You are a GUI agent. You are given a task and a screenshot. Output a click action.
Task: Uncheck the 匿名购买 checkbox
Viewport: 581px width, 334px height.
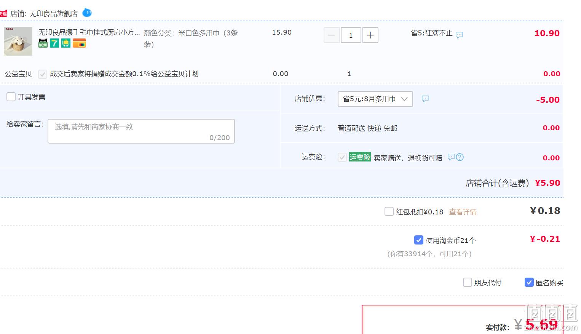coord(529,282)
